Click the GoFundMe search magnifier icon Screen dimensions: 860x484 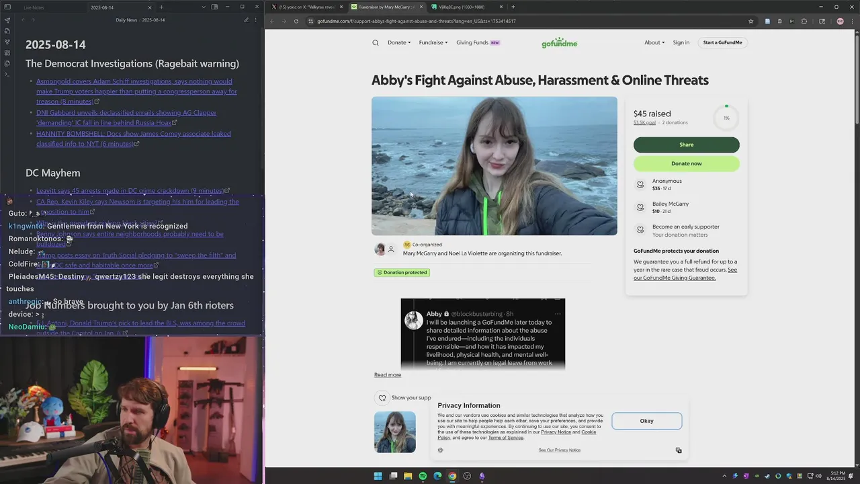376,43
